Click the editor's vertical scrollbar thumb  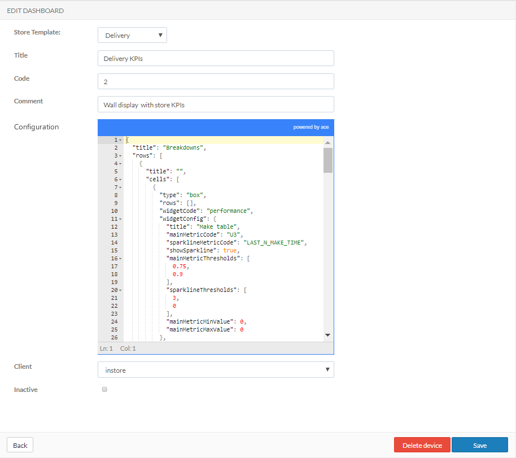327,160
